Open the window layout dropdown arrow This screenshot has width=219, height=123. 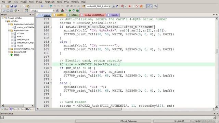pos(151,6)
